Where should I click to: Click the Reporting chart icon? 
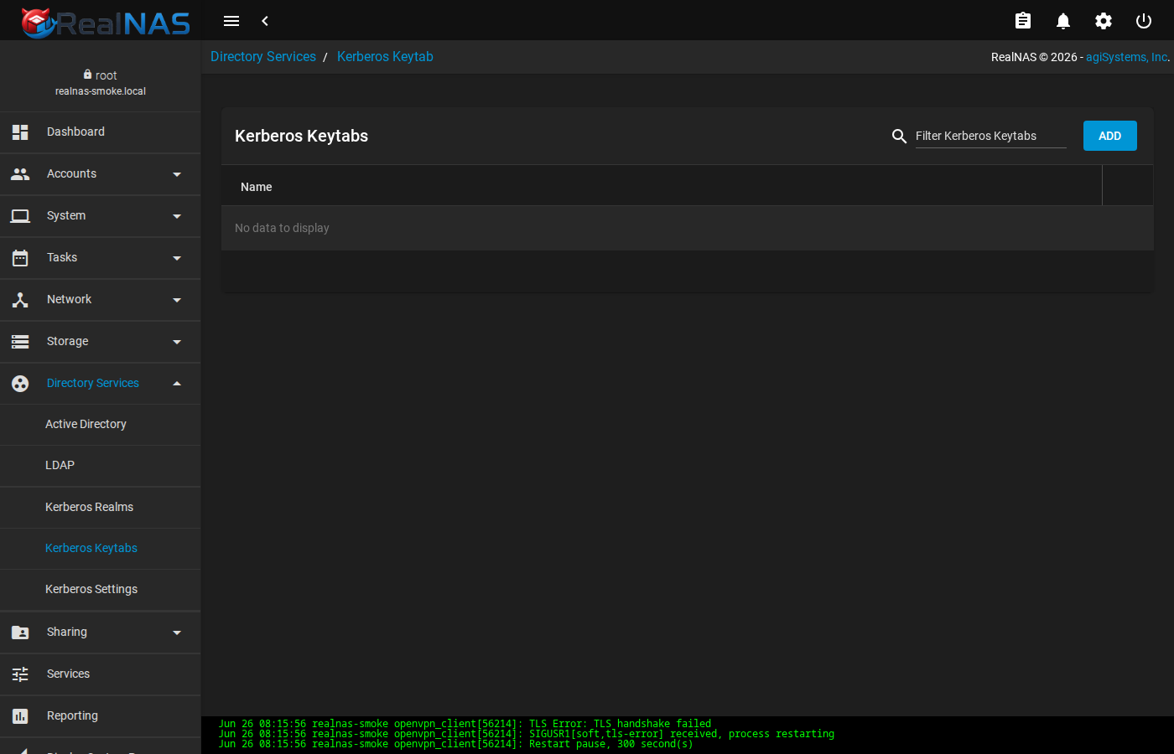coord(20,716)
